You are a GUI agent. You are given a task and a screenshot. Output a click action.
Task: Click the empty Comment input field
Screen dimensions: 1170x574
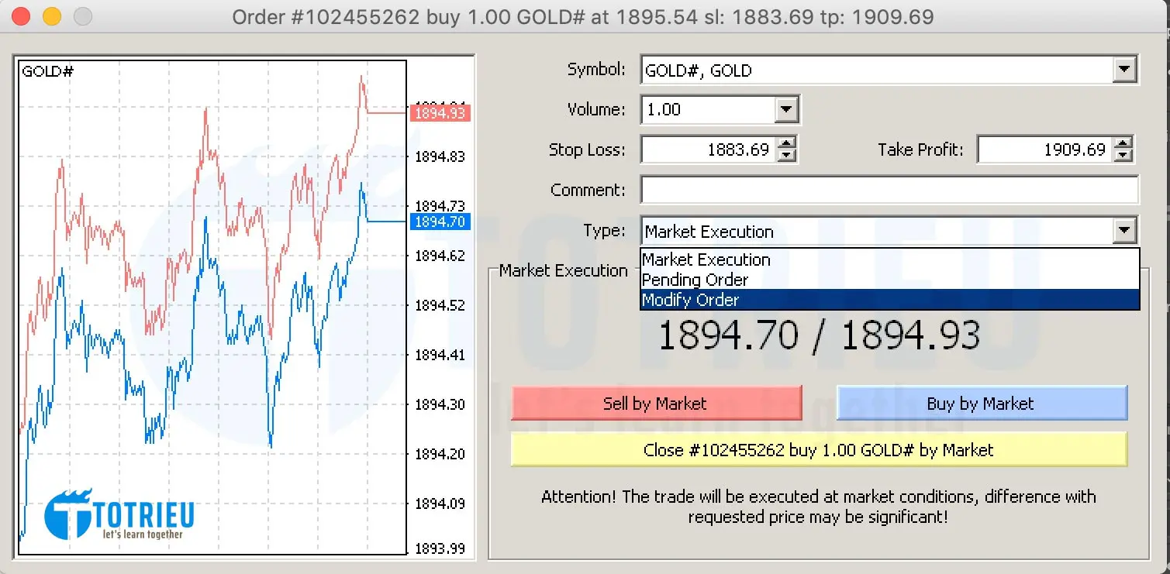pos(889,191)
